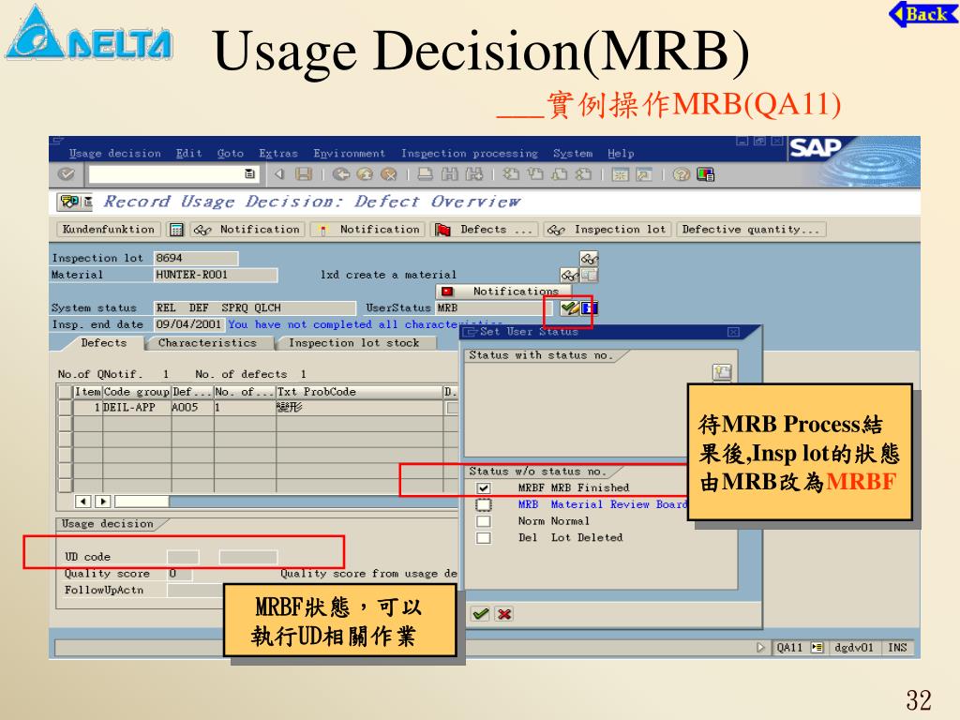This screenshot has height=720, width=960.
Task: Click table scroll right arrow
Action: pyautogui.click(x=103, y=502)
